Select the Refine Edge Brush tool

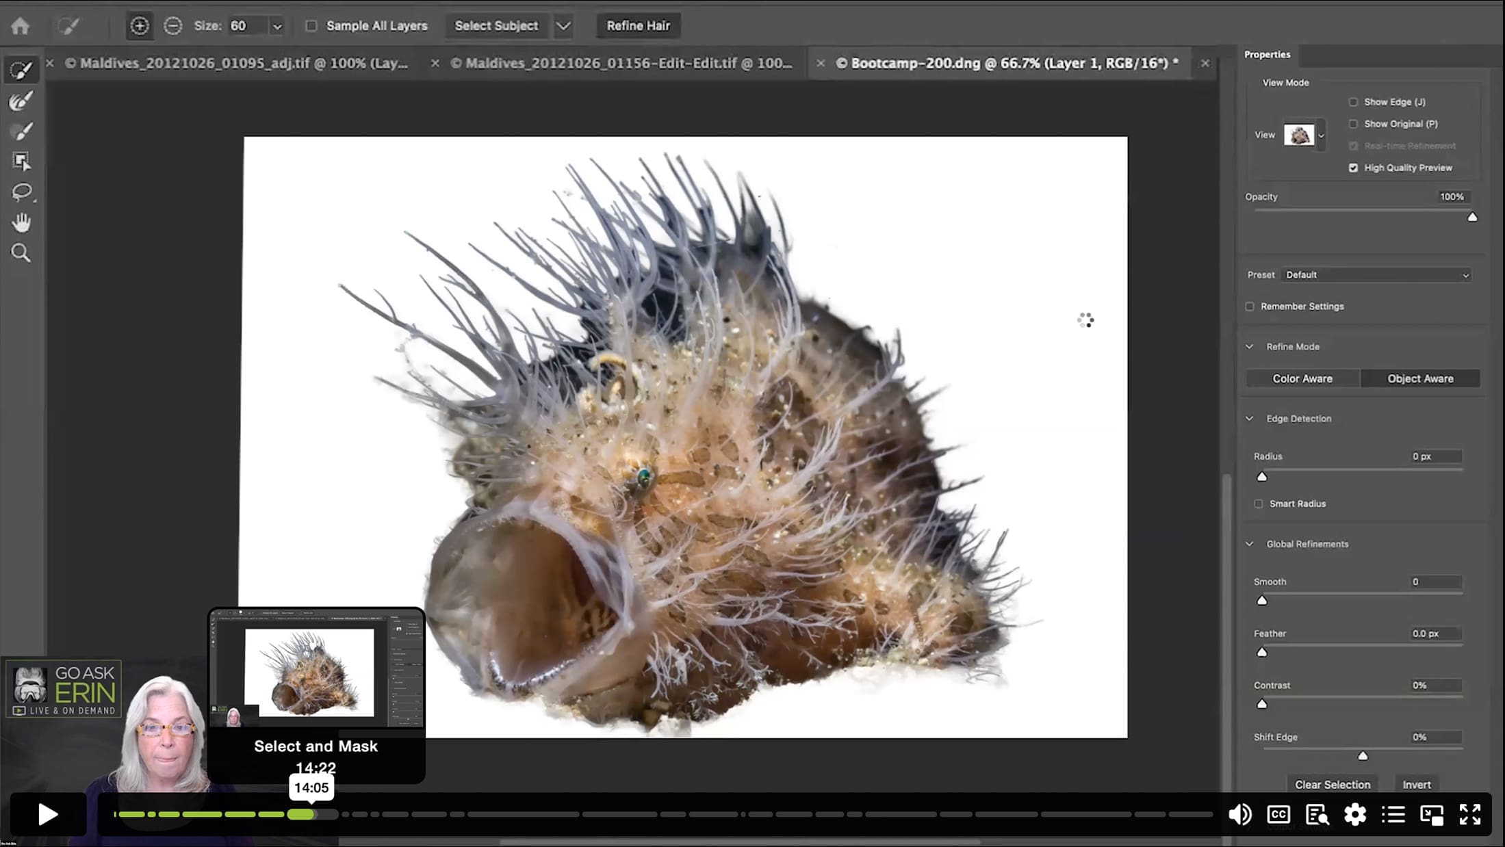[21, 101]
